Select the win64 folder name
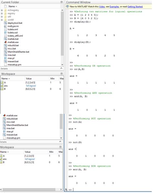The image size is (153, 193). tap(11, 20)
